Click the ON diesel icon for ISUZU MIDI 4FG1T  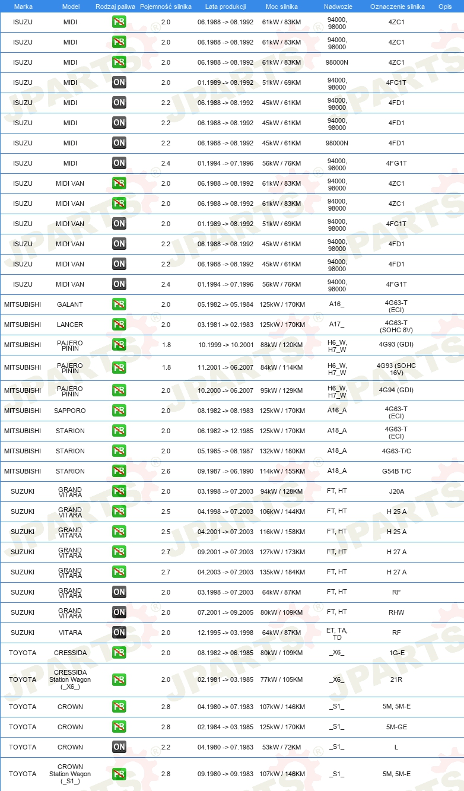[x=119, y=163]
